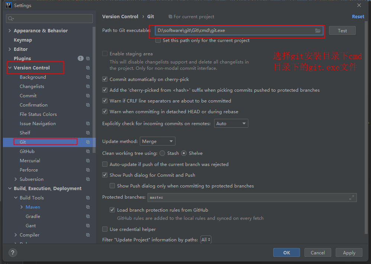Click the search magnifier icon in settings search

tap(11, 19)
